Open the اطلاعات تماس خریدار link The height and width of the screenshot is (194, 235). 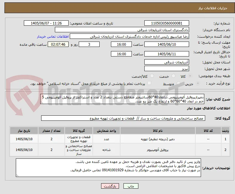tap(53, 36)
